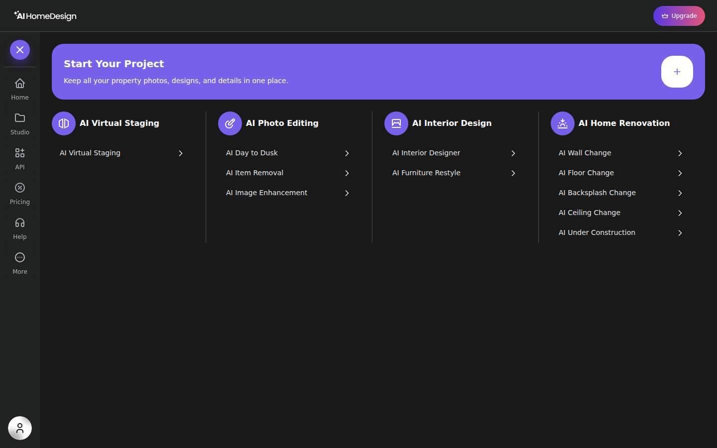The height and width of the screenshot is (448, 717).
Task: Click the Upgrade button
Action: [679, 16]
